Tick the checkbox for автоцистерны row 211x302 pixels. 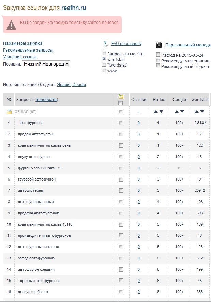coord(121,190)
